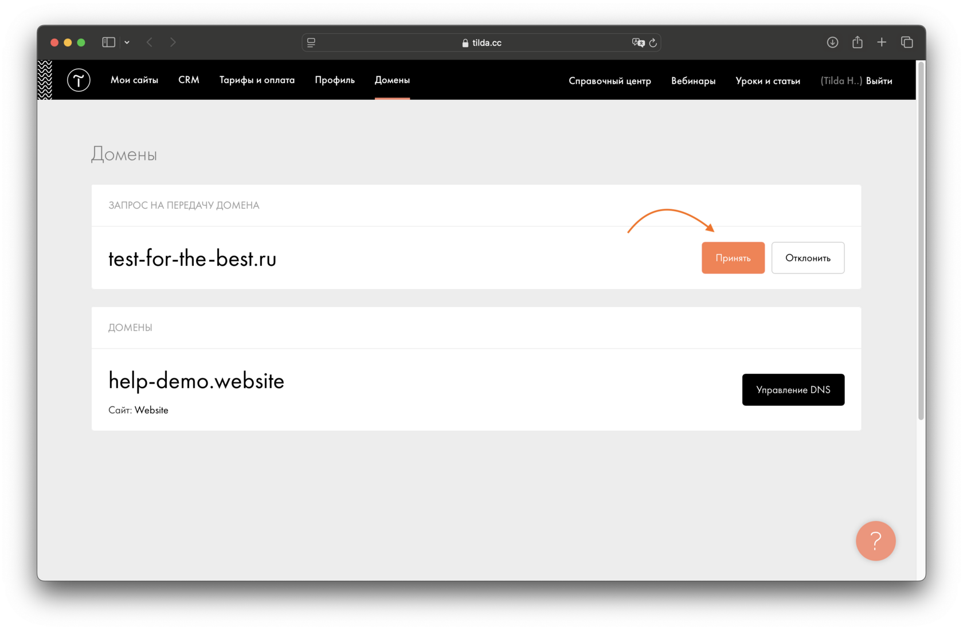Open the Website site link
Image resolution: width=963 pixels, height=630 pixels.
[x=151, y=410]
